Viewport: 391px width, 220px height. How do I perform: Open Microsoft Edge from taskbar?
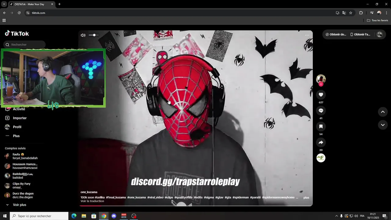[x=74, y=216]
